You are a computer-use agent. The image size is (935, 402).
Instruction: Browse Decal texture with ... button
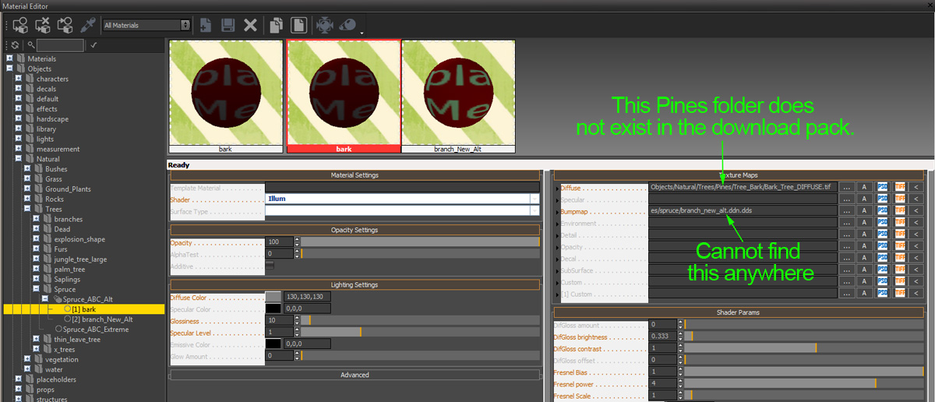(x=846, y=258)
